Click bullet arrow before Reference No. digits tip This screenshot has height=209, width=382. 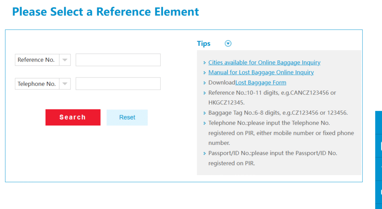click(204, 93)
